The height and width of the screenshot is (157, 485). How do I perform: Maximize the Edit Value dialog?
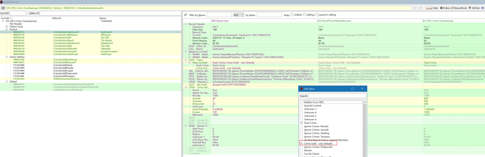(352, 89)
